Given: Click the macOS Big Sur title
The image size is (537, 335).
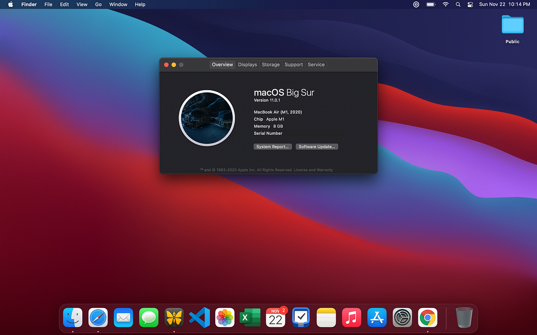Looking at the screenshot, I should click(284, 92).
